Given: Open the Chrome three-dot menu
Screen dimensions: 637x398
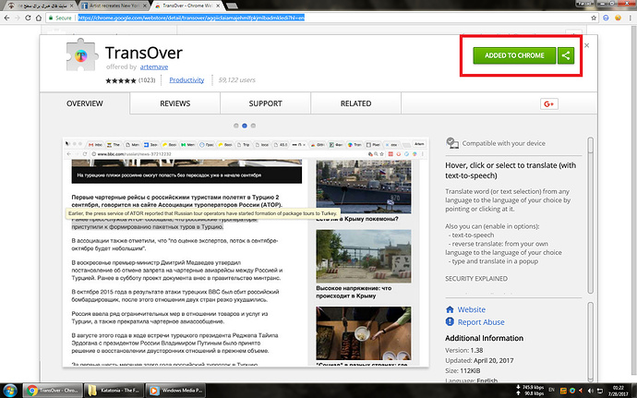Looking at the screenshot, I should 631,18.
